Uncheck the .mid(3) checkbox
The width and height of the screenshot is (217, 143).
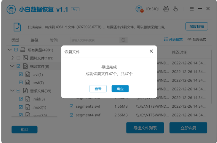[21, 99]
